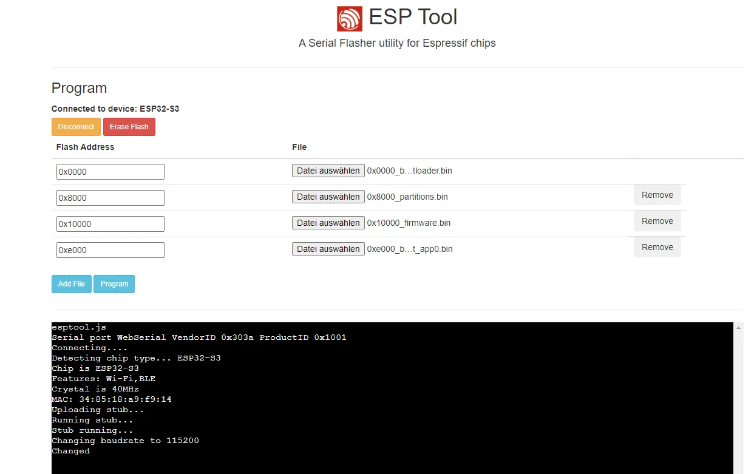Click the 'Running stub...' console line
Image resolution: width=754 pixels, height=474 pixels.
pos(92,420)
